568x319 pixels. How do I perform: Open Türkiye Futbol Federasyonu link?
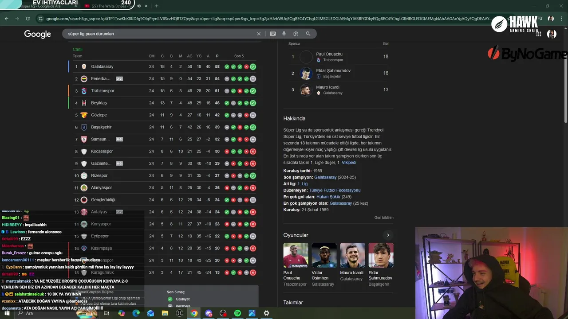coord(335,190)
